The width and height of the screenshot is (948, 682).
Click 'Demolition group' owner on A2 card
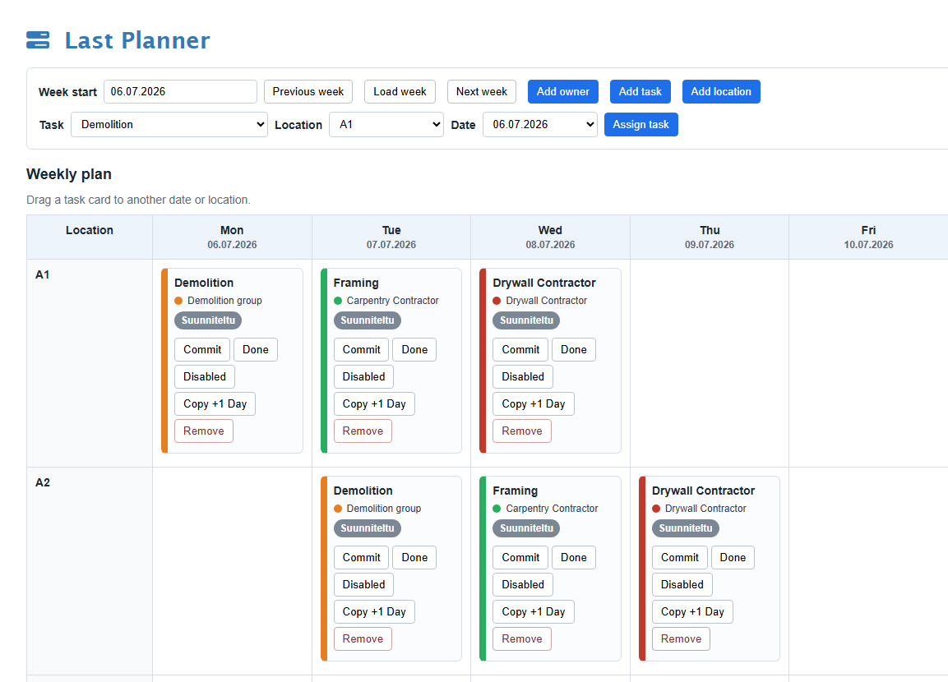pyautogui.click(x=384, y=509)
